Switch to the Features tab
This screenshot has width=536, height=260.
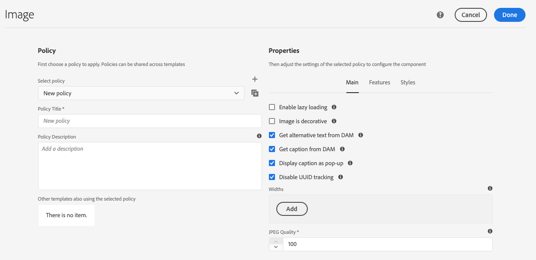pos(379,83)
